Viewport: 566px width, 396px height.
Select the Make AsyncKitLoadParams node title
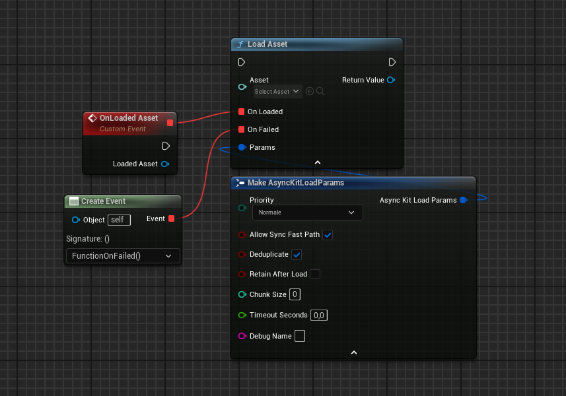point(296,183)
